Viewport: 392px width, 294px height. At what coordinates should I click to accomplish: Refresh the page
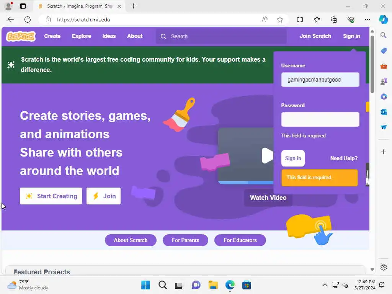(x=28, y=20)
